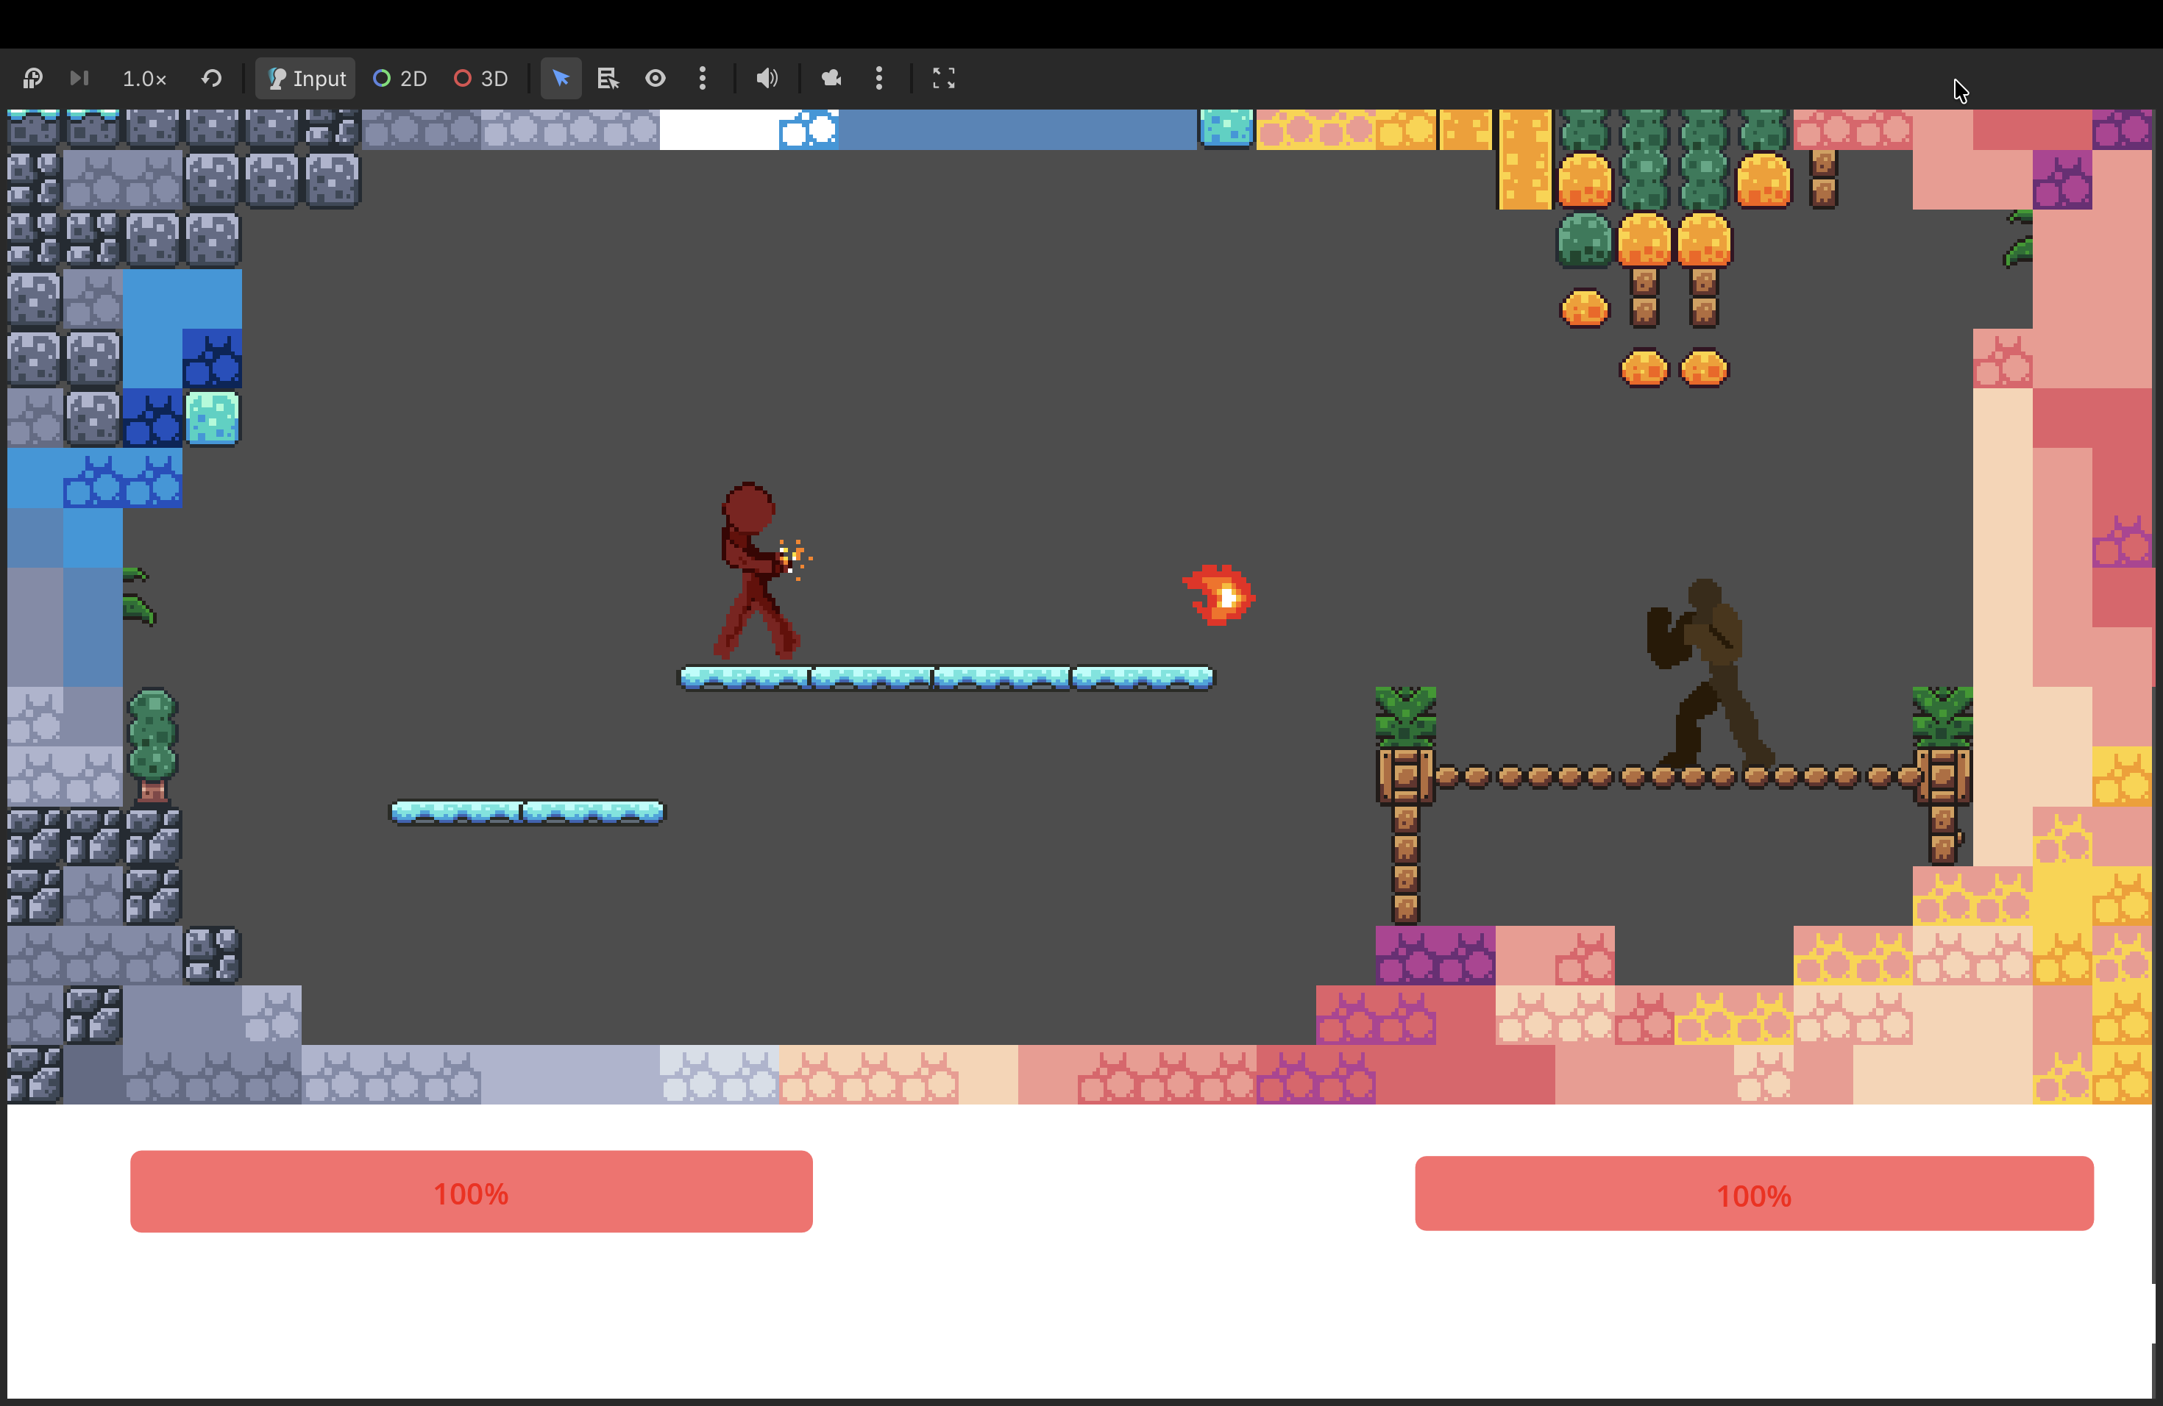This screenshot has width=2163, height=1406.
Task: Click the camera override icon
Action: 831,79
